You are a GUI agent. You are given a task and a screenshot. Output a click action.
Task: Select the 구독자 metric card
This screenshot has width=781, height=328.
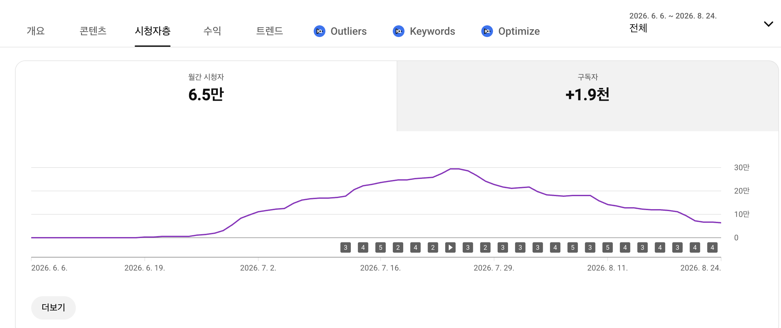coord(587,96)
